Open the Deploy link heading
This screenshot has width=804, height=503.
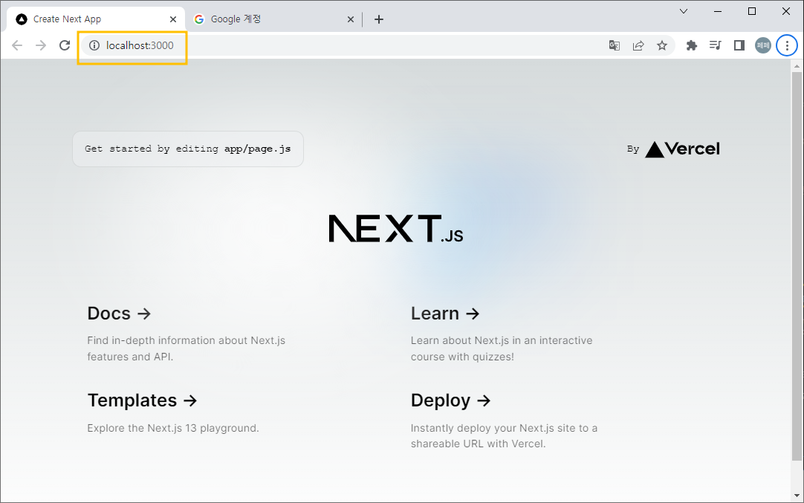[x=451, y=400]
